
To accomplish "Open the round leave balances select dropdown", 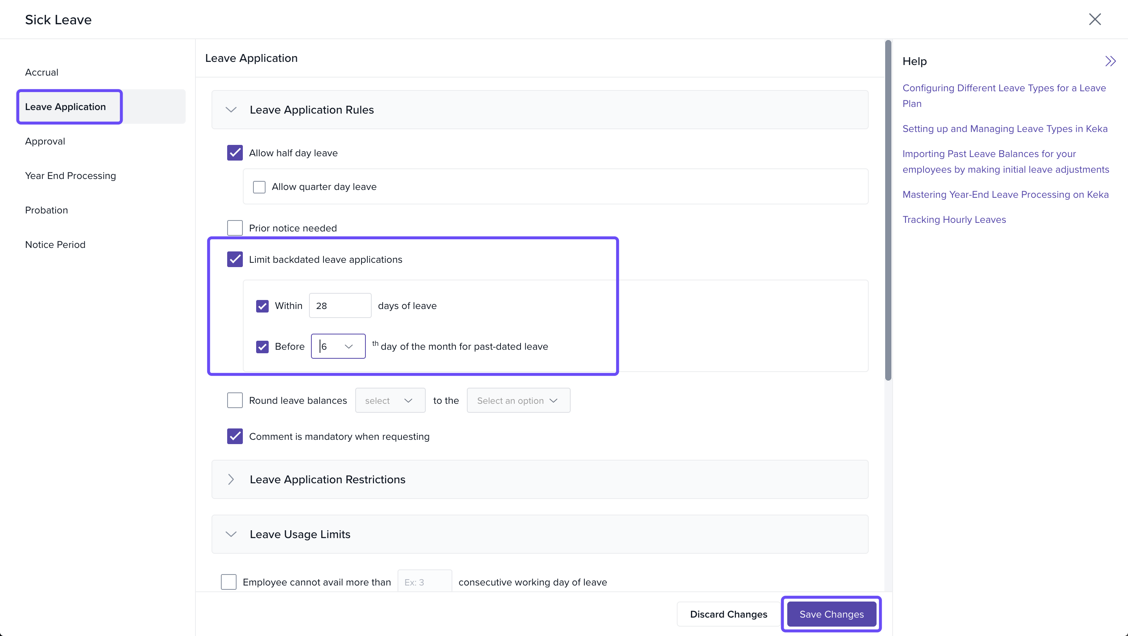I will pyautogui.click(x=390, y=401).
